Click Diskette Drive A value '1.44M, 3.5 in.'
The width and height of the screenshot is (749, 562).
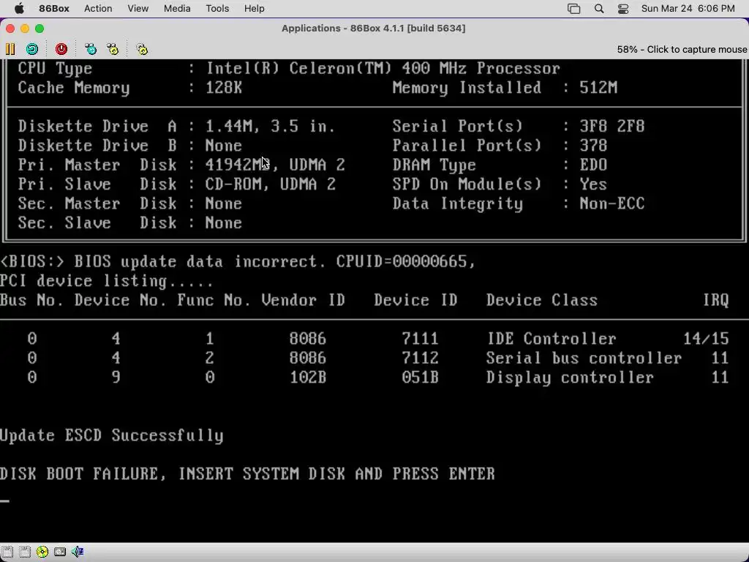[x=271, y=127]
